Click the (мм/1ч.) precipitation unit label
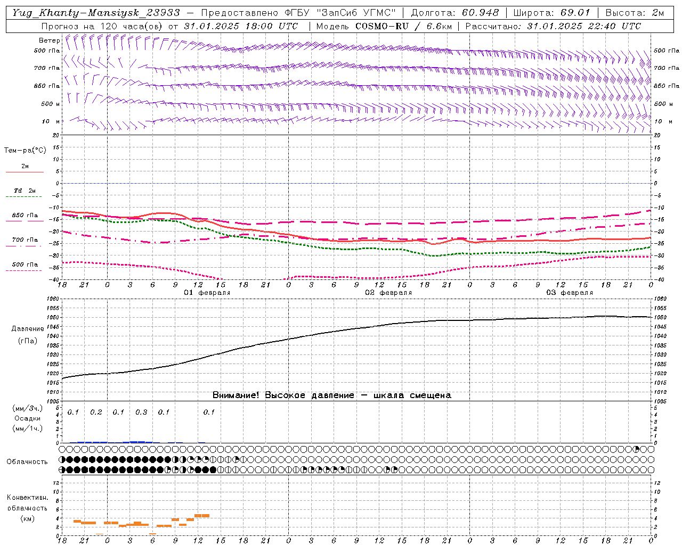The height and width of the screenshot is (545, 682). [28, 428]
